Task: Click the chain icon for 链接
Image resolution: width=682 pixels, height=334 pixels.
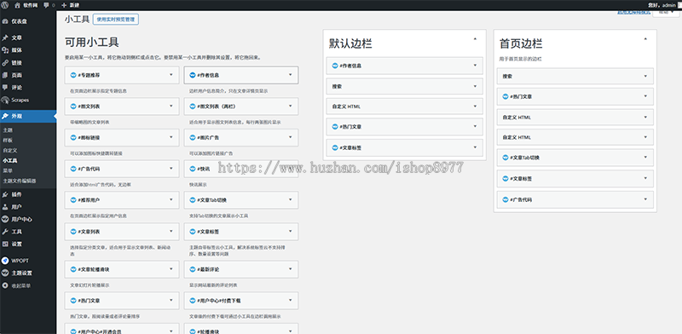Action: pyautogui.click(x=5, y=63)
